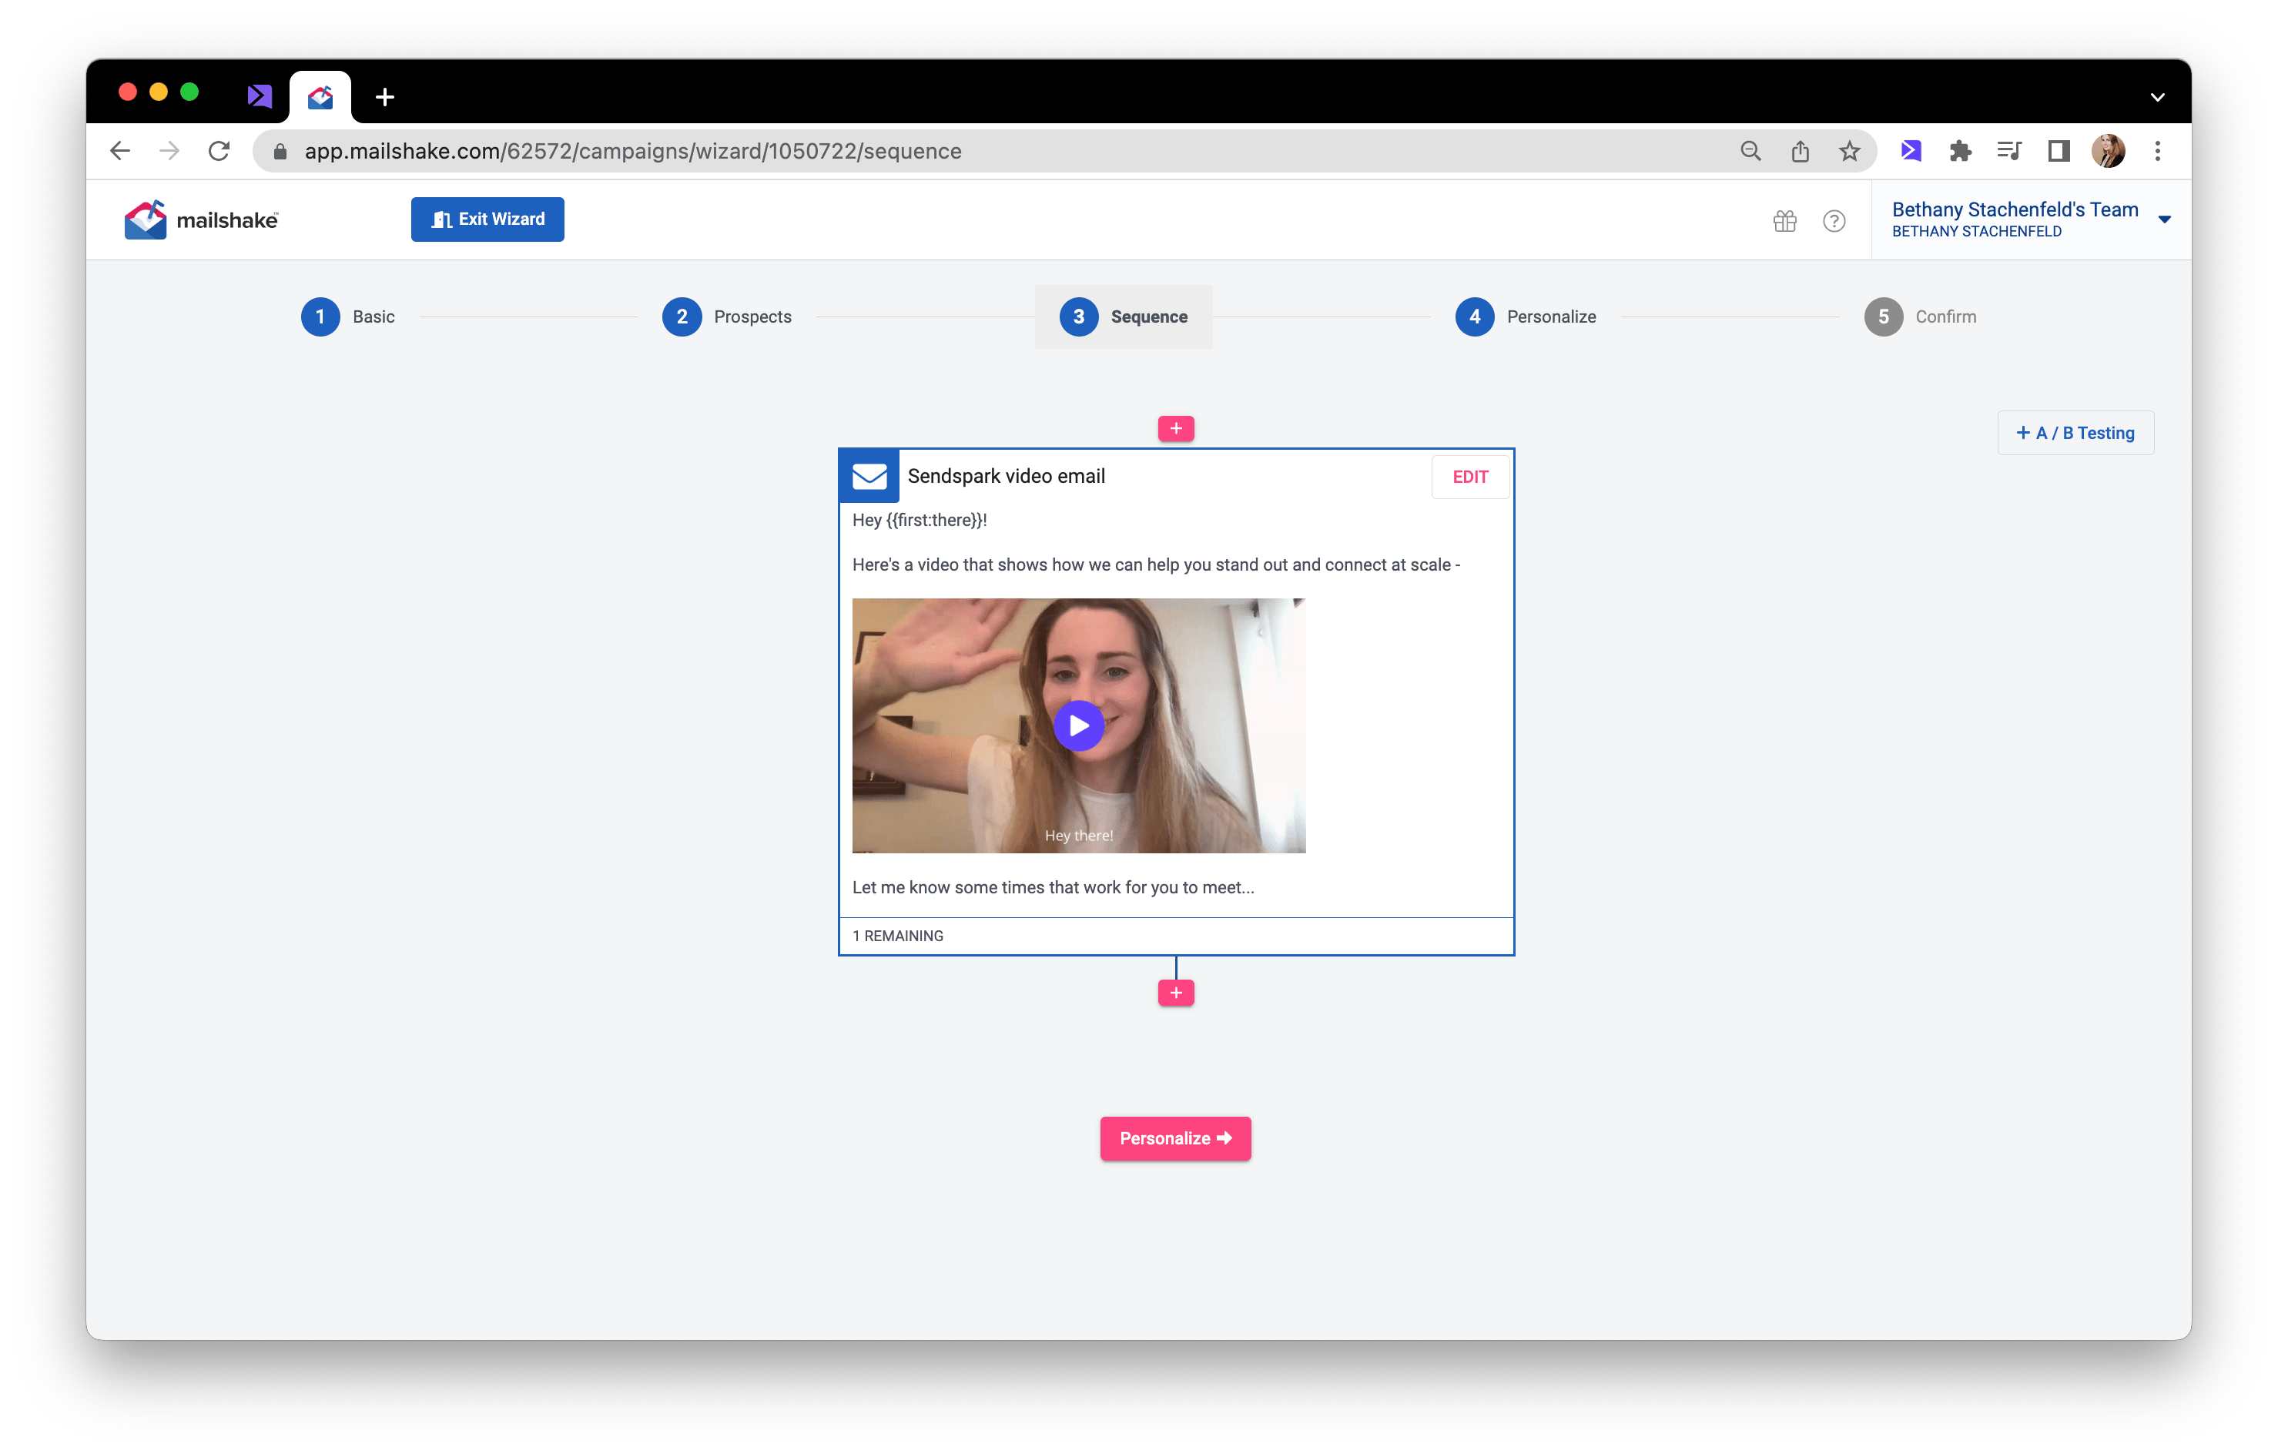Viewport: 2278px width, 1454px height.
Task: Add step below the email with plus
Action: tap(1176, 993)
